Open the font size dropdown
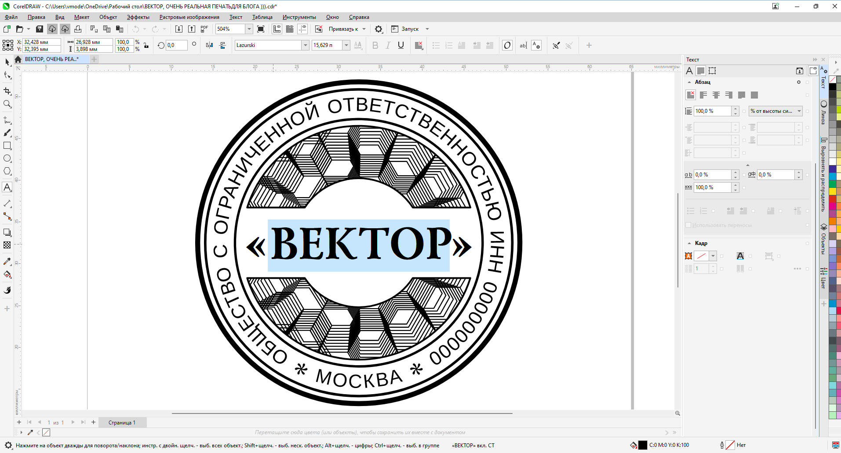The height and width of the screenshot is (453, 841). (346, 45)
